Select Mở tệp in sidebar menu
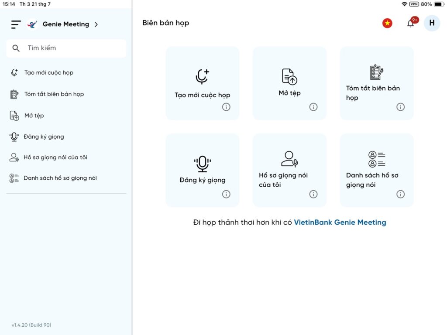The image size is (447, 335). (x=66, y=115)
